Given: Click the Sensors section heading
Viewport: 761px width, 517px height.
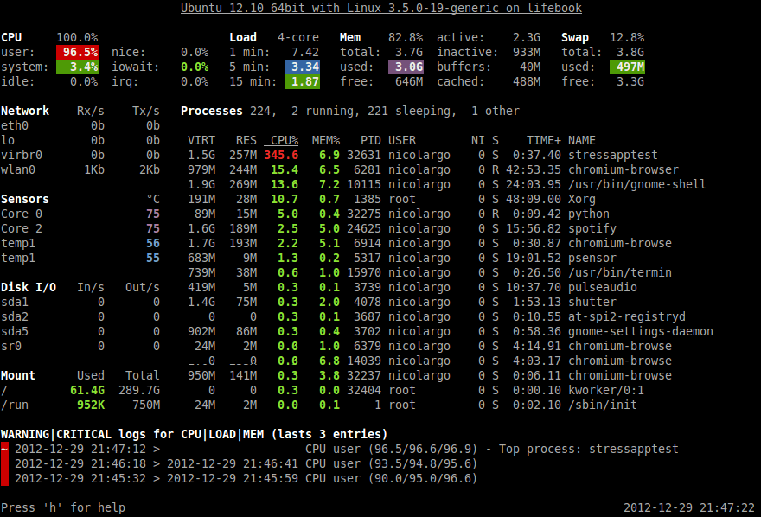Looking at the screenshot, I should pos(25,199).
